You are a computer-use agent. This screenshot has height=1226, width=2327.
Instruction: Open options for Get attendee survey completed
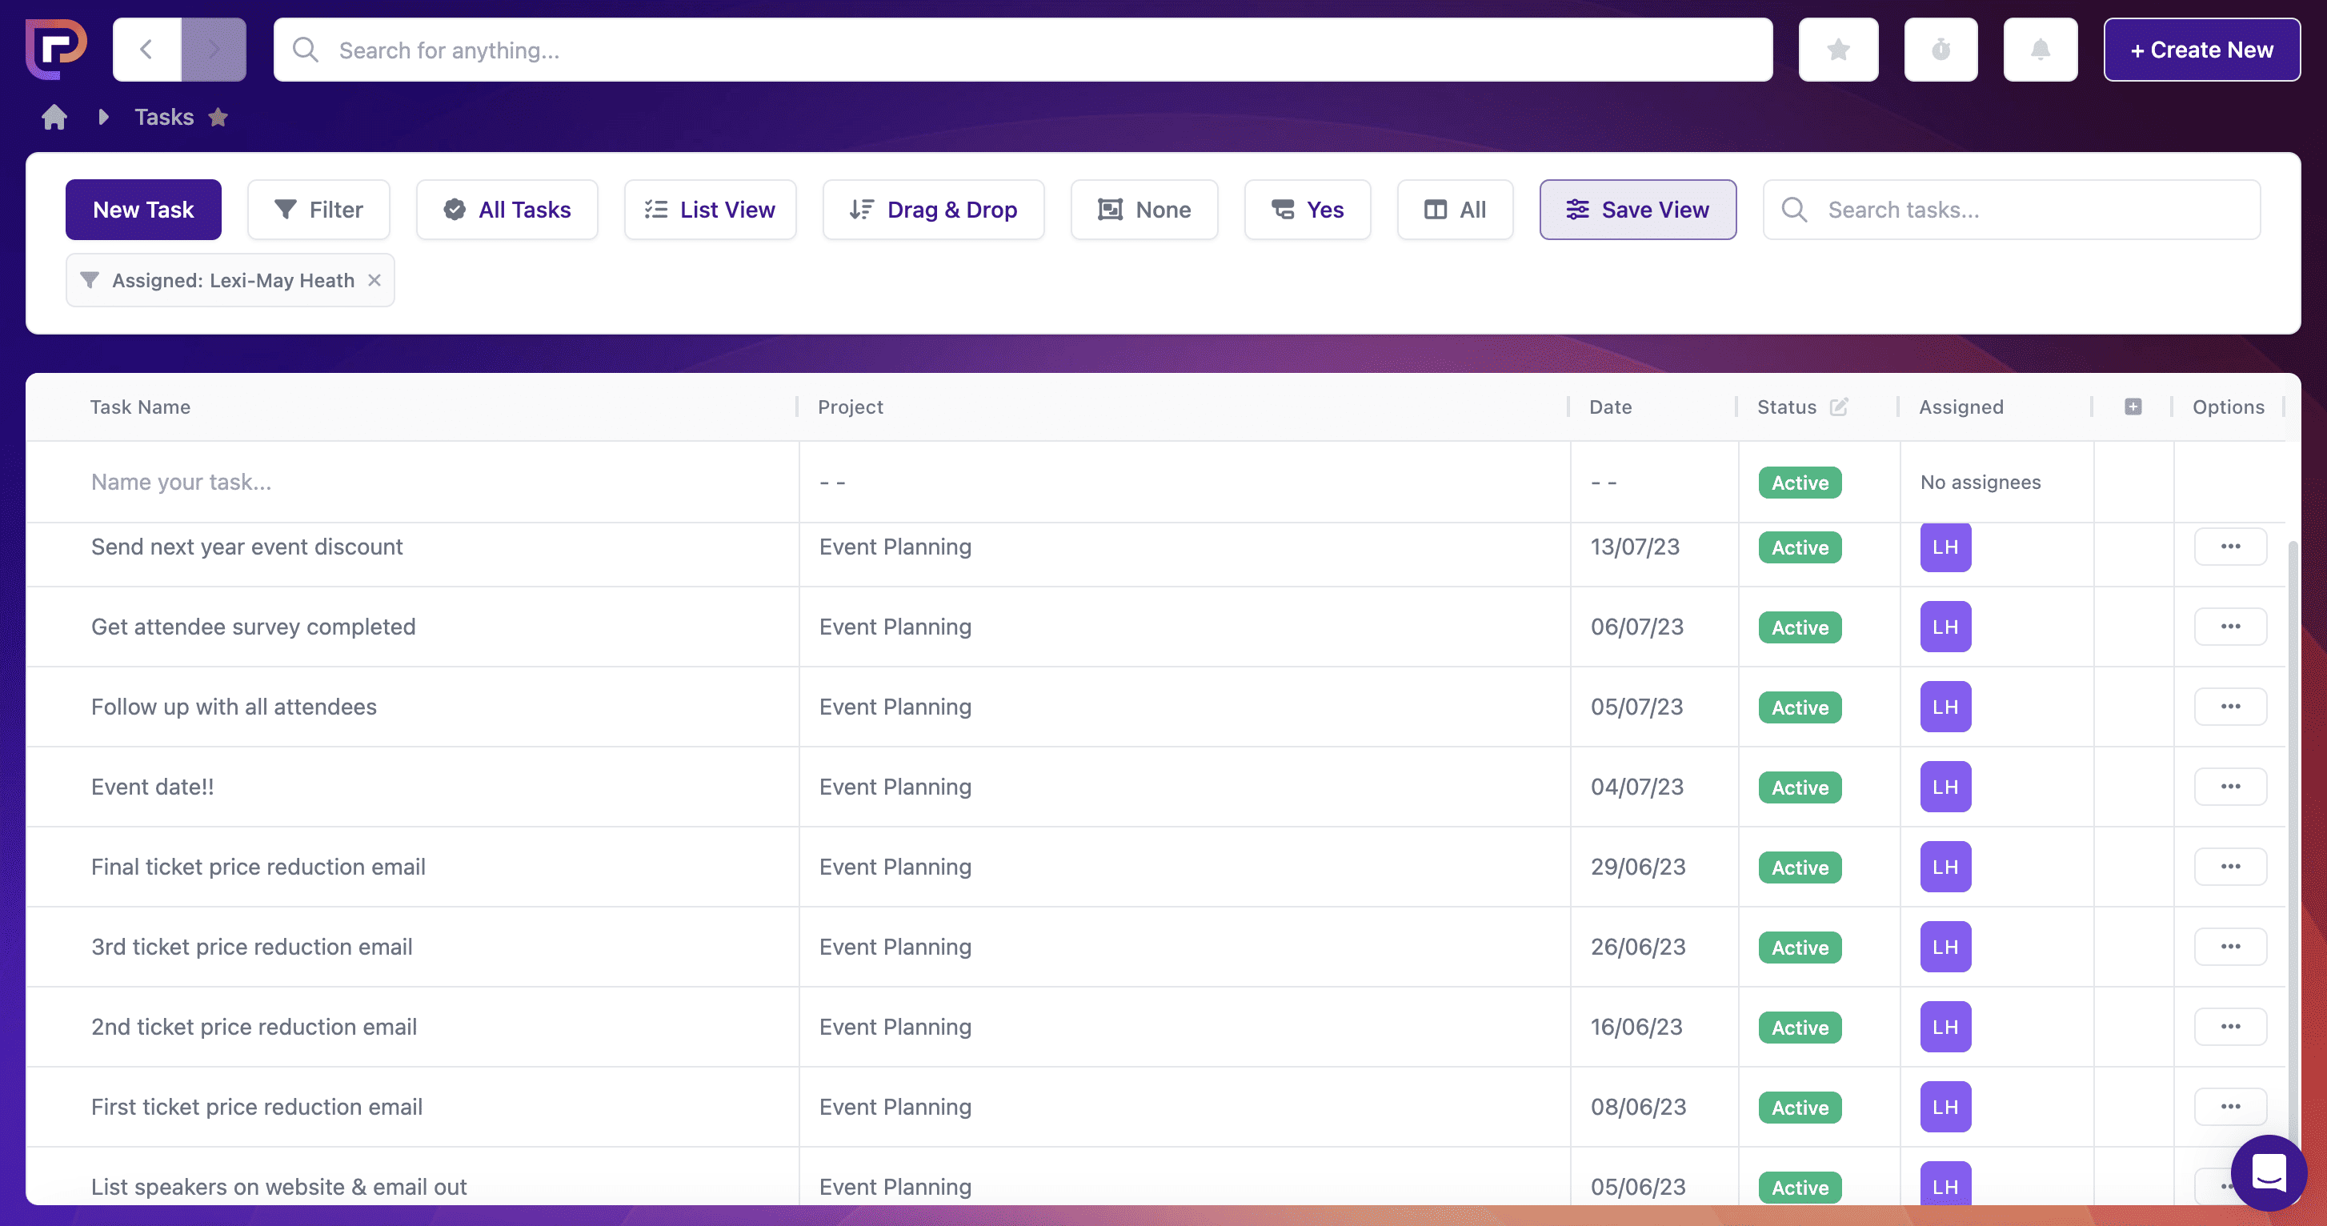2229,626
